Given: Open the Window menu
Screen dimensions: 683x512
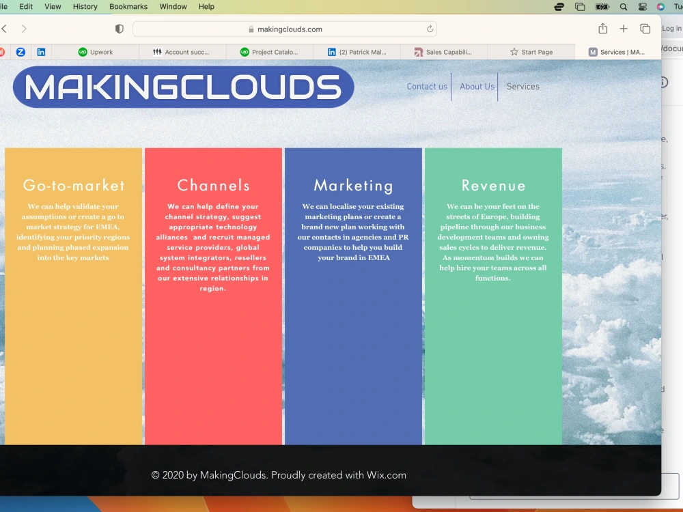Looking at the screenshot, I should [173, 7].
